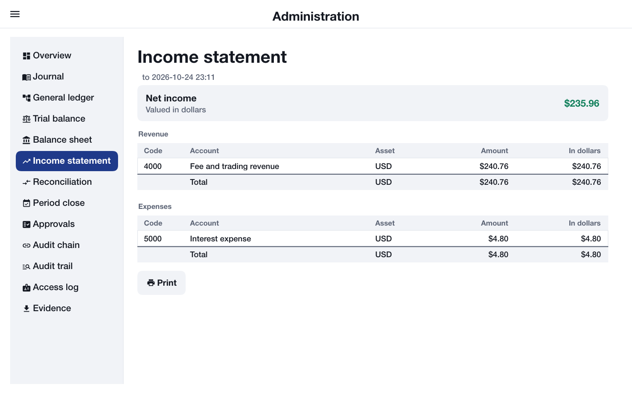The width and height of the screenshot is (632, 395).
Task: Click the Administration page title
Action: point(316,16)
